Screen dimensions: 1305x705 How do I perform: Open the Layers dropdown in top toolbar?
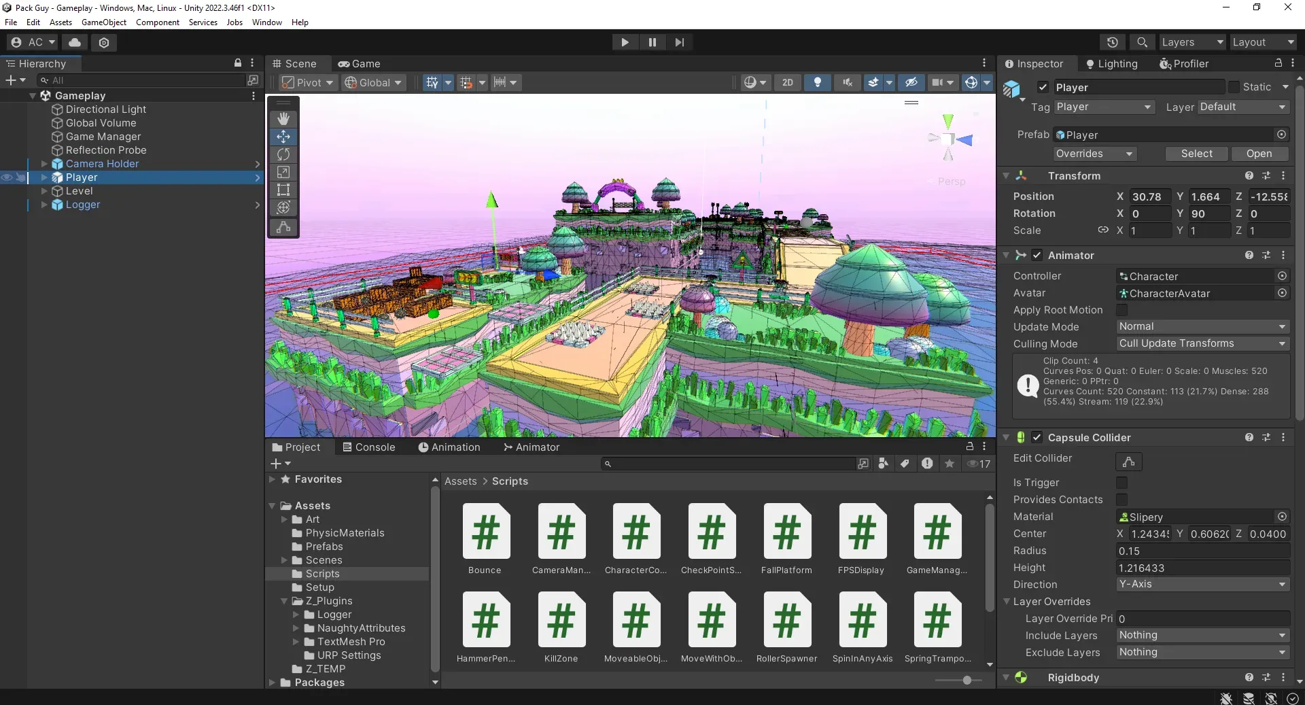click(x=1192, y=42)
